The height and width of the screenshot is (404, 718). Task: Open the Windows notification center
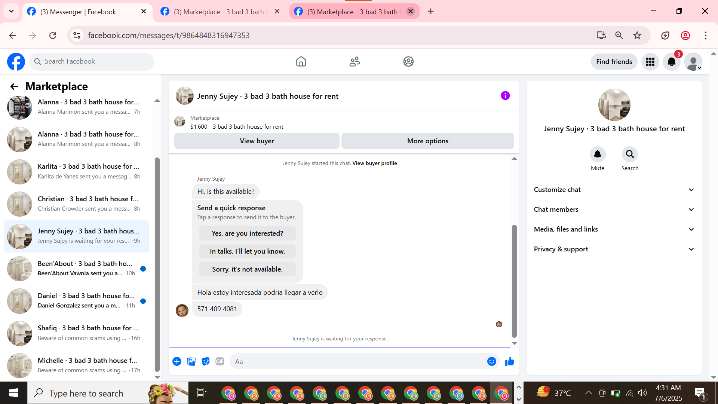click(x=700, y=393)
